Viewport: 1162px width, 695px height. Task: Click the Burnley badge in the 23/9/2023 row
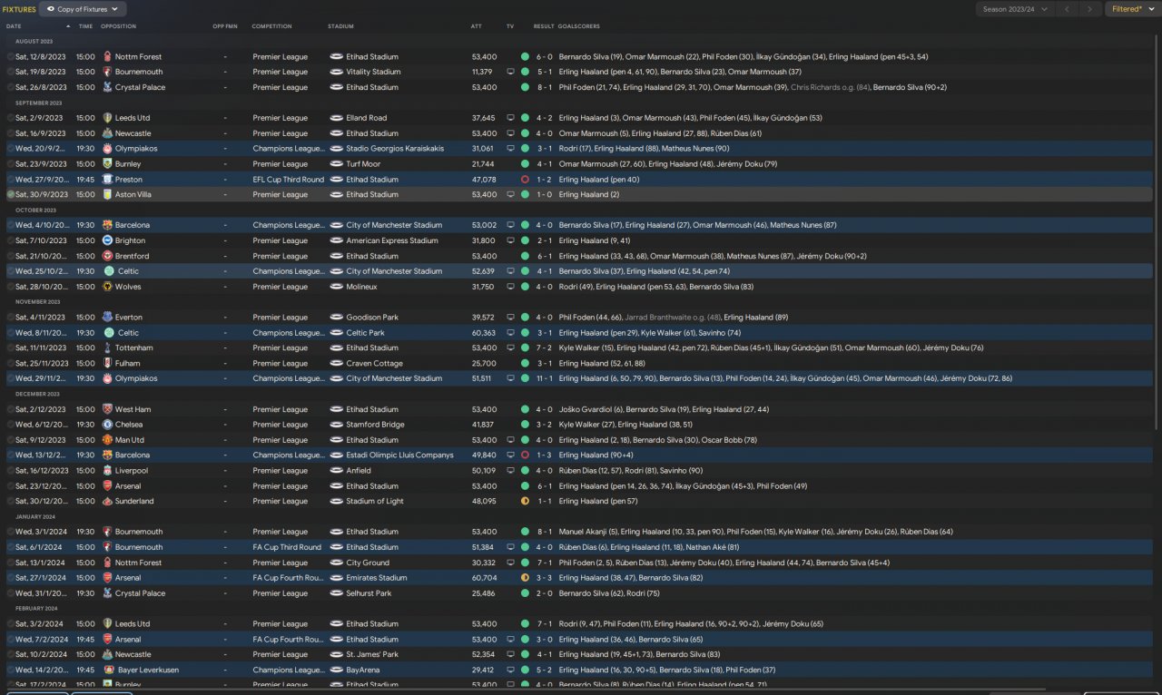[107, 164]
